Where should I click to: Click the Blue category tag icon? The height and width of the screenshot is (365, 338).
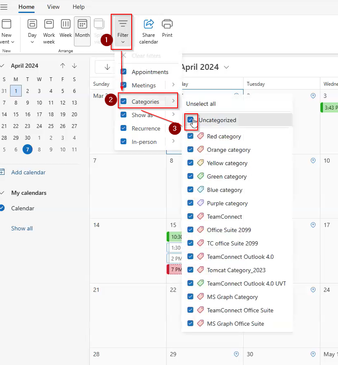[x=201, y=189]
